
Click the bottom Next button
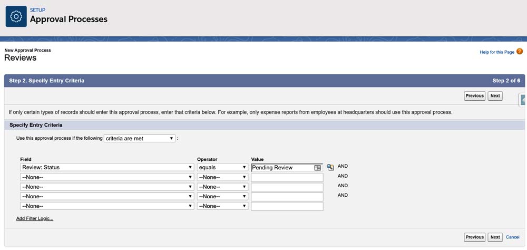pos(495,237)
